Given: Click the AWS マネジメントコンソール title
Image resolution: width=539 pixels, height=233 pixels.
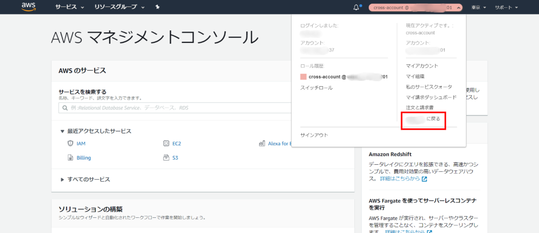Looking at the screenshot, I should [x=155, y=38].
